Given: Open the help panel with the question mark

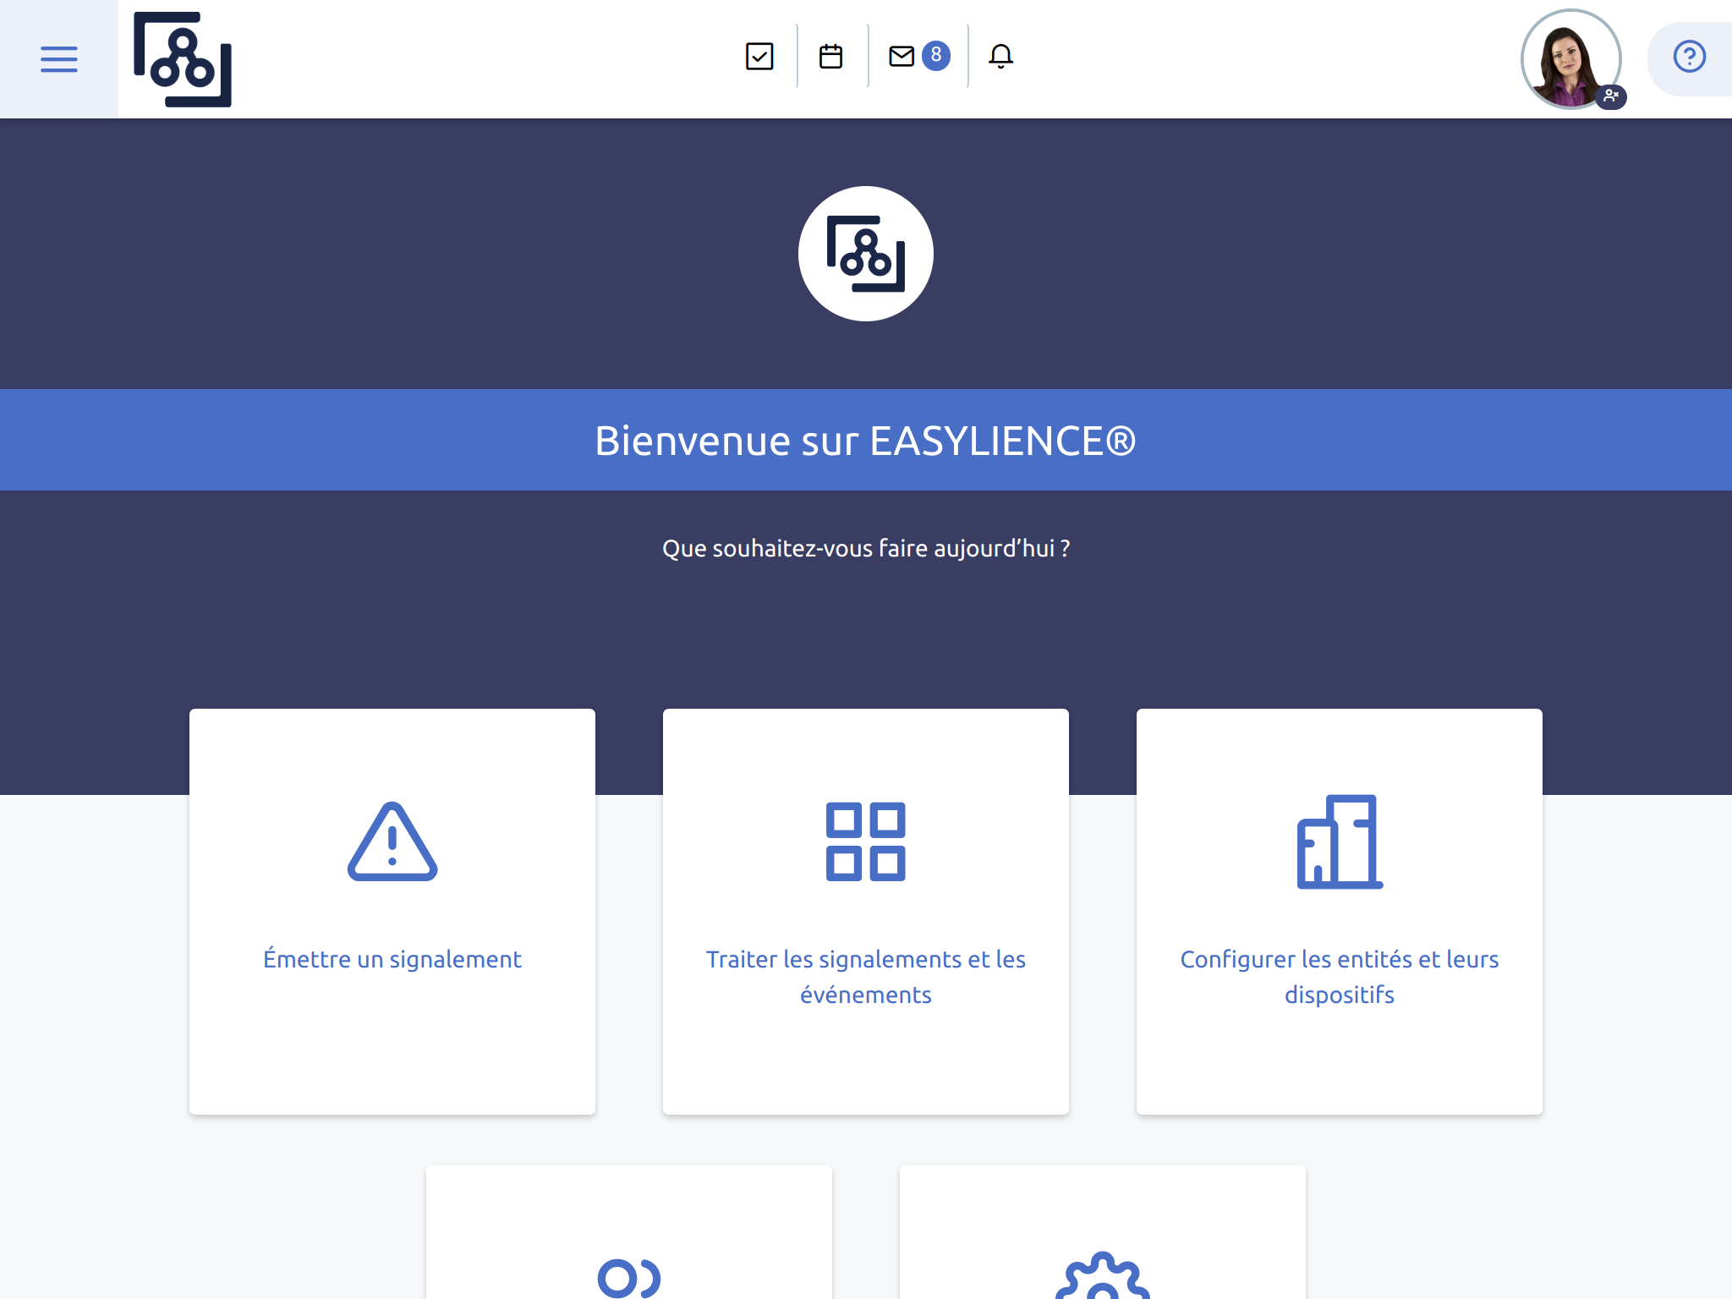Looking at the screenshot, I should pyautogui.click(x=1688, y=57).
